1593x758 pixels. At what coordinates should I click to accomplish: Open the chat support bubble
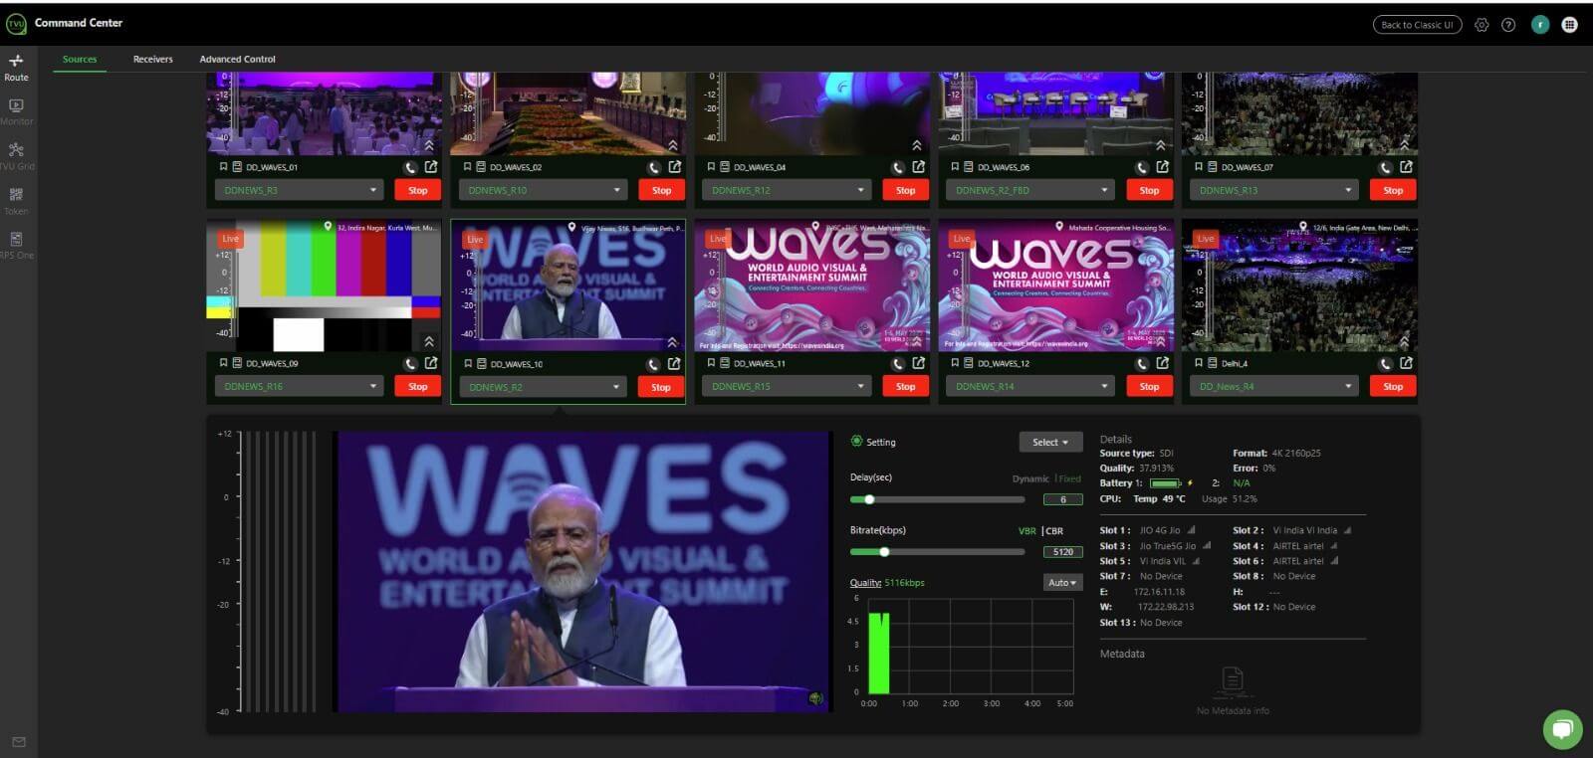(1563, 730)
